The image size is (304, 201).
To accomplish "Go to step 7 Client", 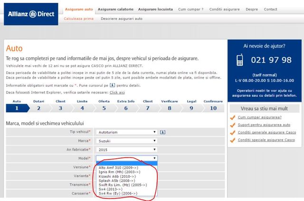I will [148, 108].
